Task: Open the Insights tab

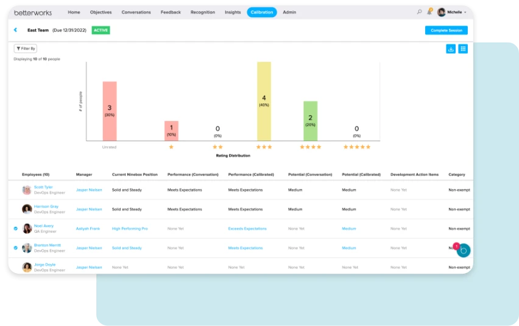Action: tap(232, 12)
